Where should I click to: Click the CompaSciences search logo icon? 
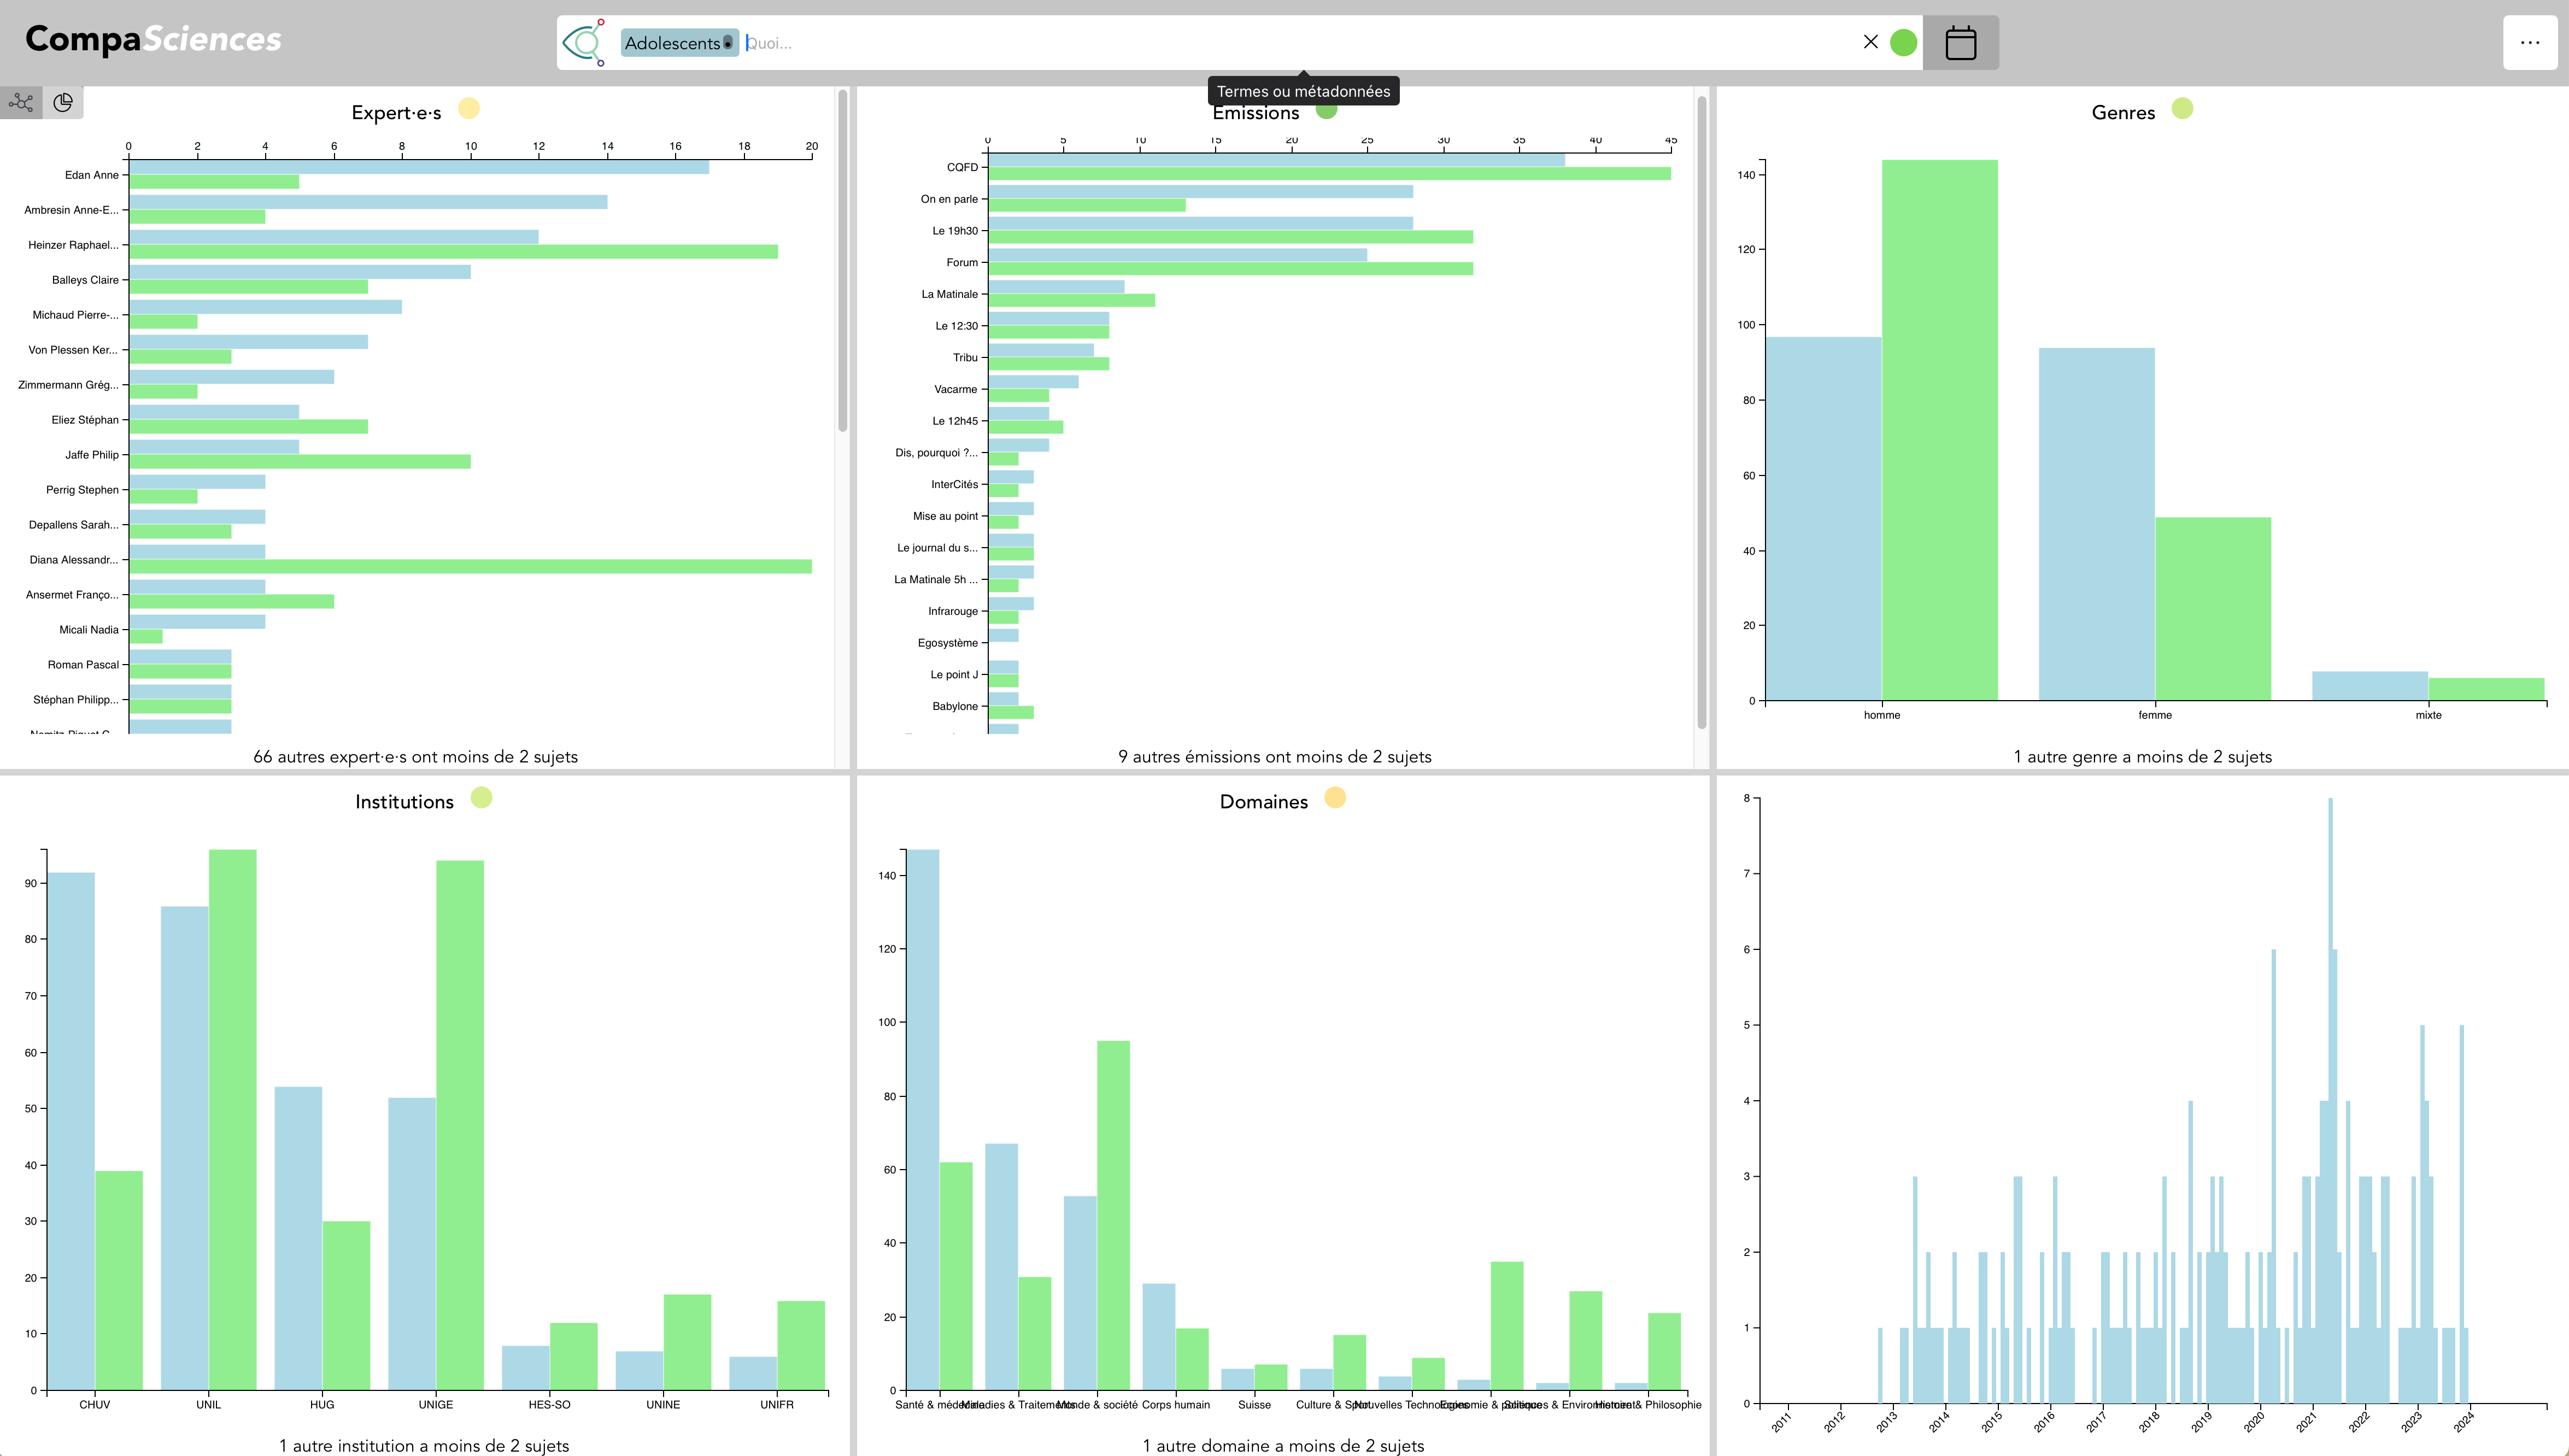(584, 43)
